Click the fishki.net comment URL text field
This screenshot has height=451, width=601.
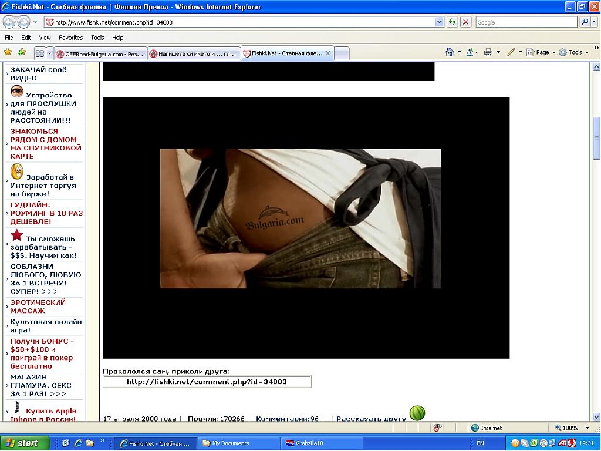207,382
